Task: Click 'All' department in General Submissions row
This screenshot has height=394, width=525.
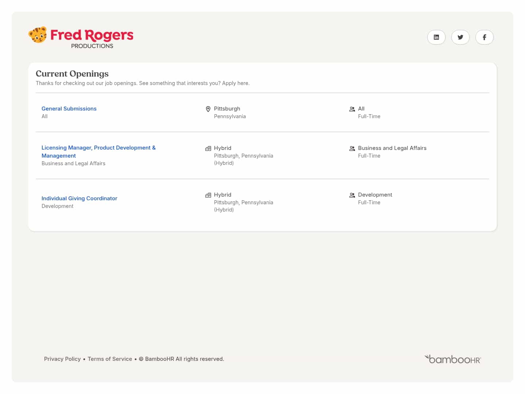Action: (x=361, y=109)
